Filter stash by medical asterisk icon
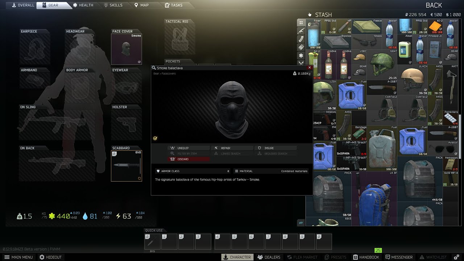 coord(301,55)
